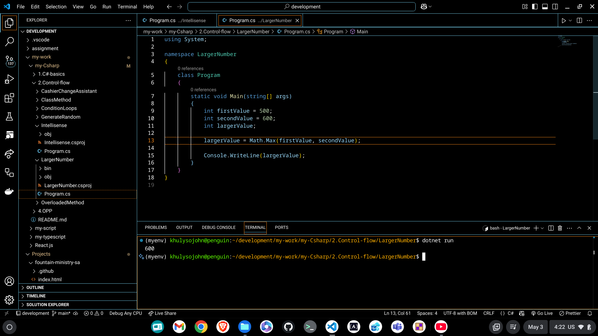Screen dimensions: 598x336
Task: Open the Terminal menu
Action: pos(127,7)
